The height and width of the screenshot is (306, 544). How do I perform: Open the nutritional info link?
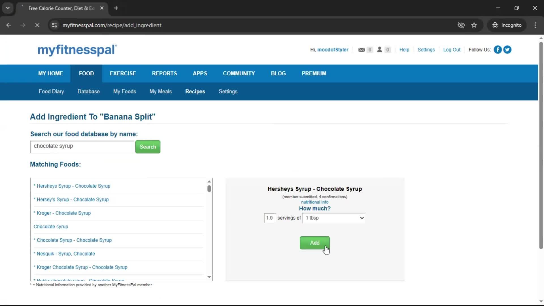tap(315, 202)
